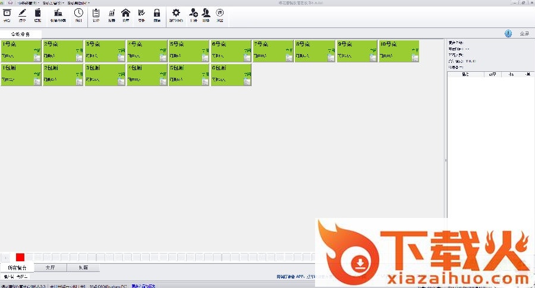Open settings with the gear icon
535x288 pixels.
tap(175, 13)
